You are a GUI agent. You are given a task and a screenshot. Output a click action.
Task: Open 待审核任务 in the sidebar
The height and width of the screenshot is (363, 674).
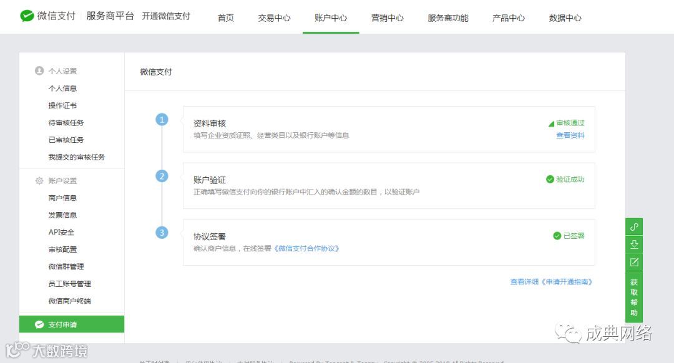point(66,122)
